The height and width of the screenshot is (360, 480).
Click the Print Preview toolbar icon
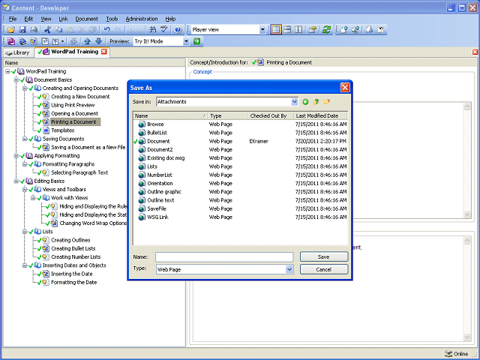click(34, 30)
